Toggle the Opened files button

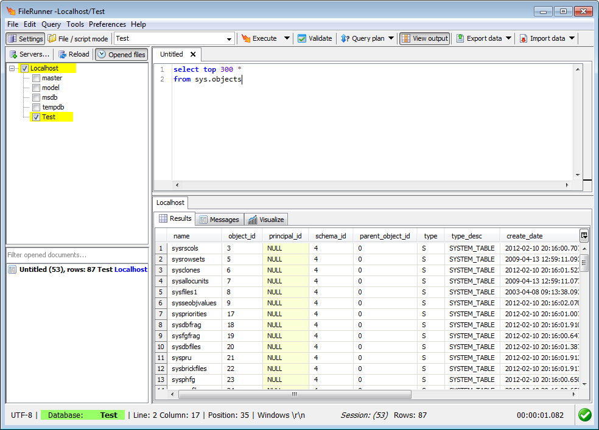pos(121,54)
